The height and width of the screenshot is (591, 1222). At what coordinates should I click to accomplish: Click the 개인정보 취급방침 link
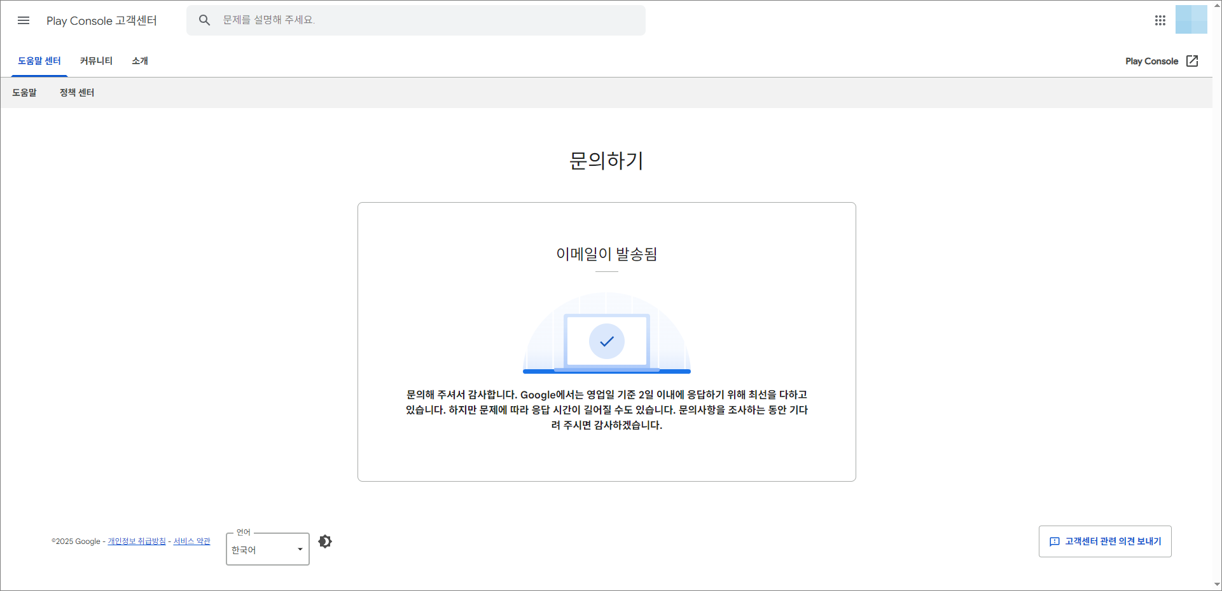(x=137, y=541)
